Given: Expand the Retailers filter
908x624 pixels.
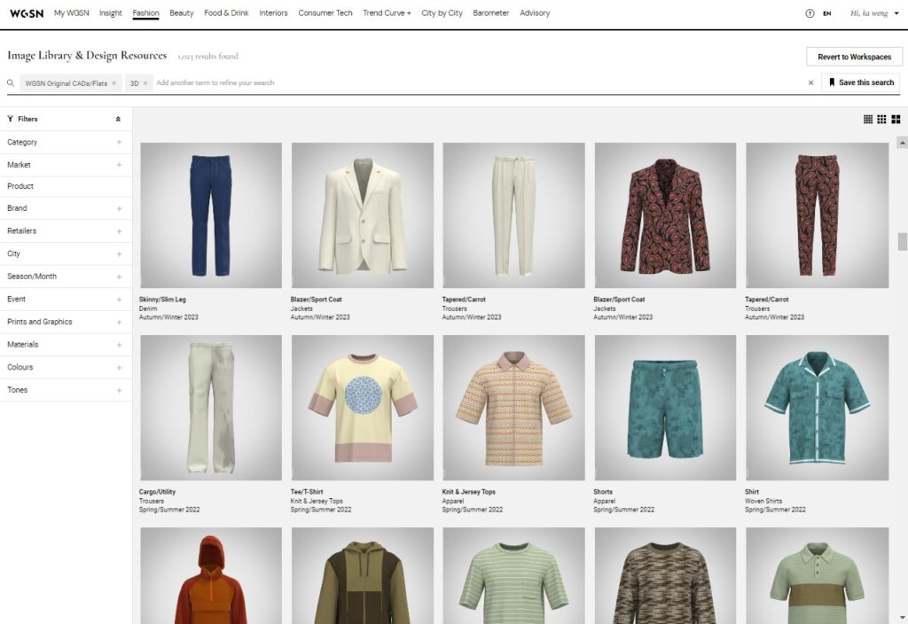Looking at the screenshot, I should tap(120, 231).
